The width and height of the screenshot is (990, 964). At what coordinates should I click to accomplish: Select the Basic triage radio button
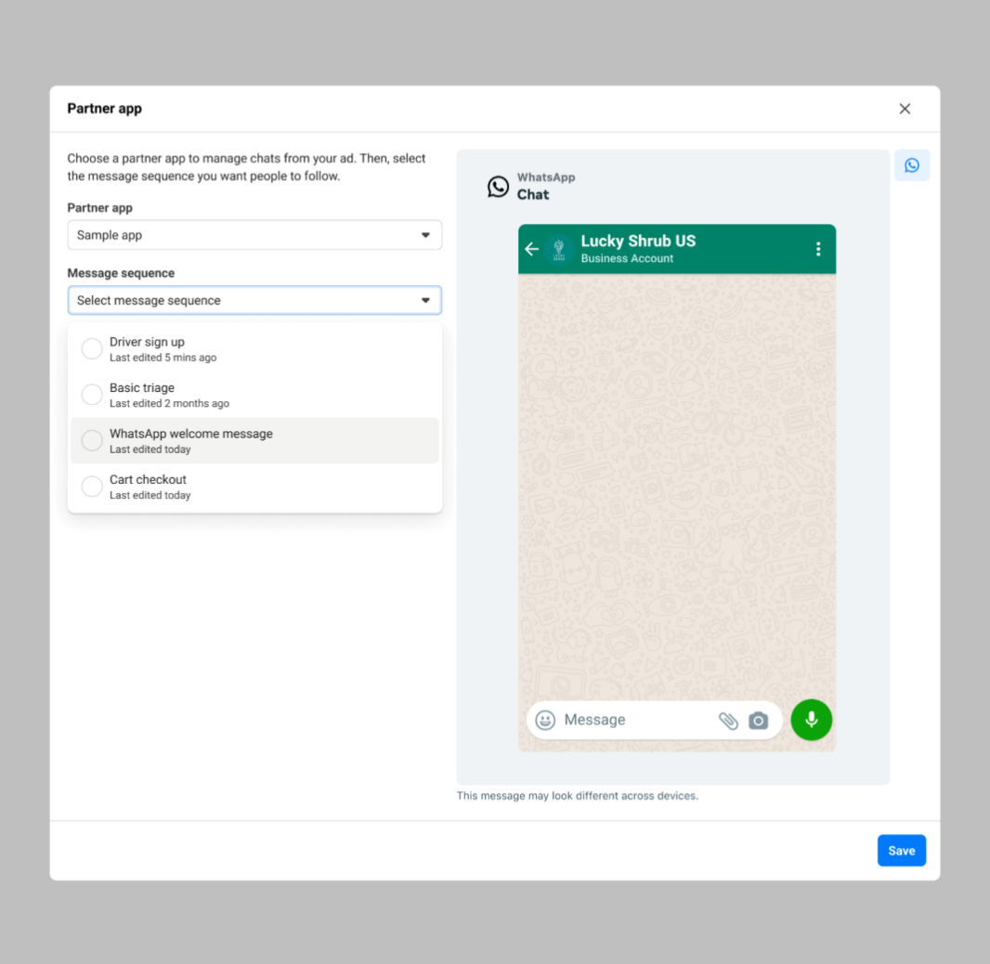pyautogui.click(x=92, y=395)
